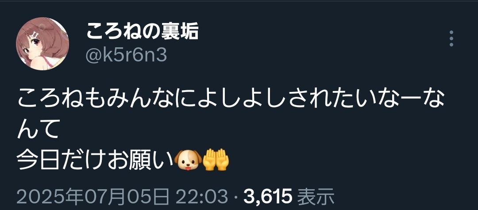This screenshot has width=478, height=210.
Task: Select the timestamp 2025年07月05日
Action: [93, 197]
